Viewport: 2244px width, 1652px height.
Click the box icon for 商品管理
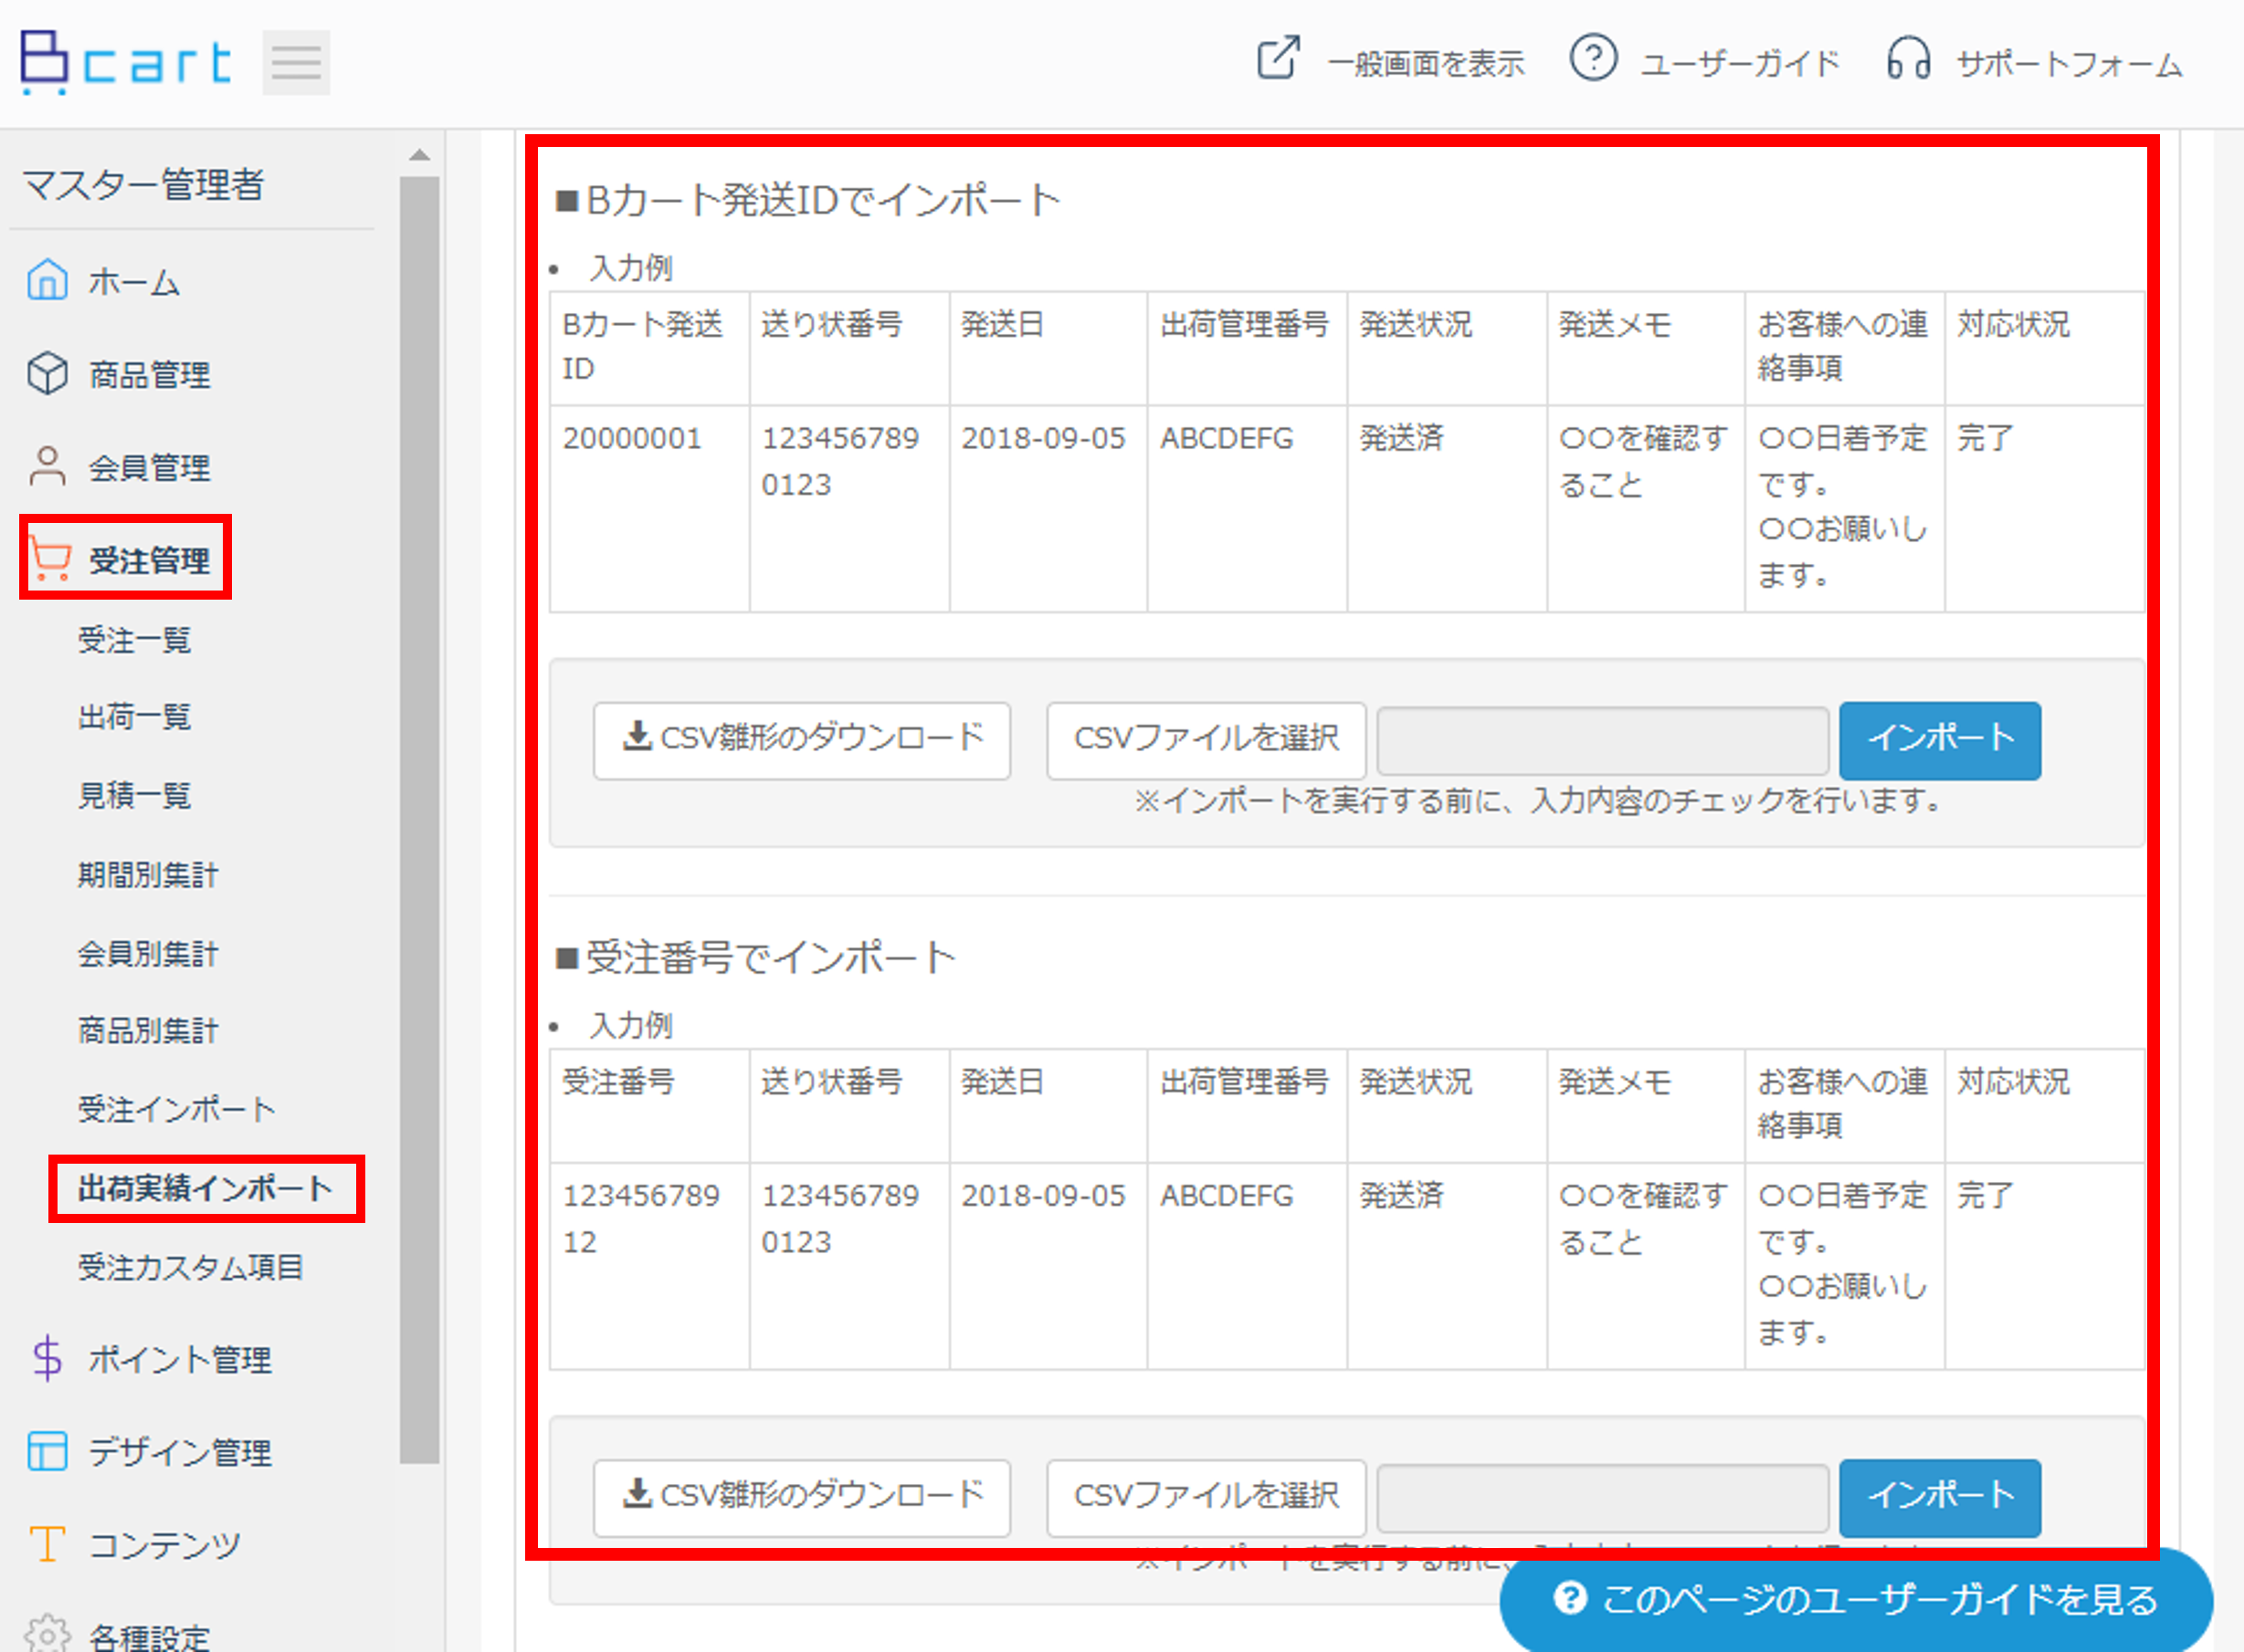click(x=47, y=373)
